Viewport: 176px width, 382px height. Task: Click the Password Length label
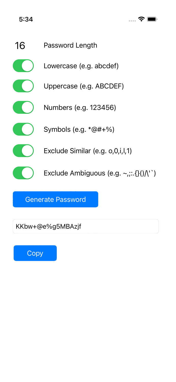tap(70, 45)
